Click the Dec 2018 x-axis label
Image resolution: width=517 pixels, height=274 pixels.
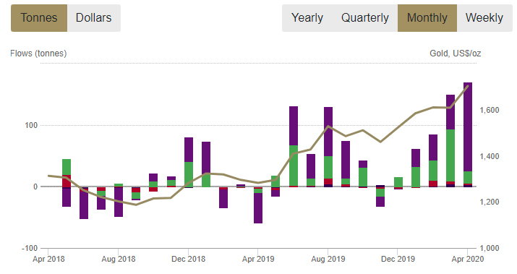[x=188, y=259]
